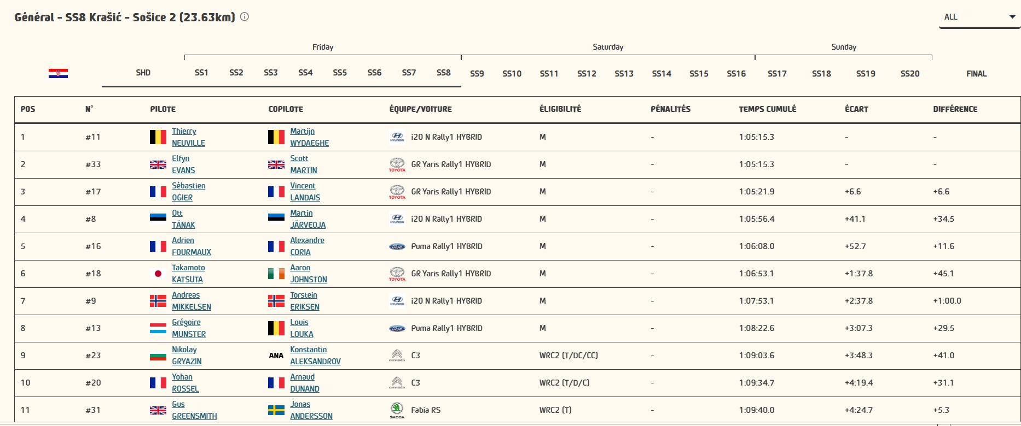The width and height of the screenshot is (1021, 426).
Task: Go to the SS1 stage tab
Action: [x=201, y=73]
